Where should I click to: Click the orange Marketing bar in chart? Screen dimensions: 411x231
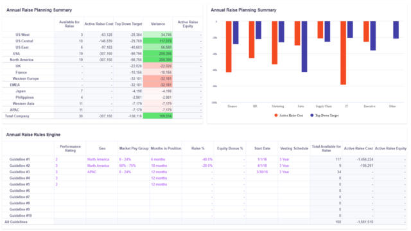(x=274, y=43)
